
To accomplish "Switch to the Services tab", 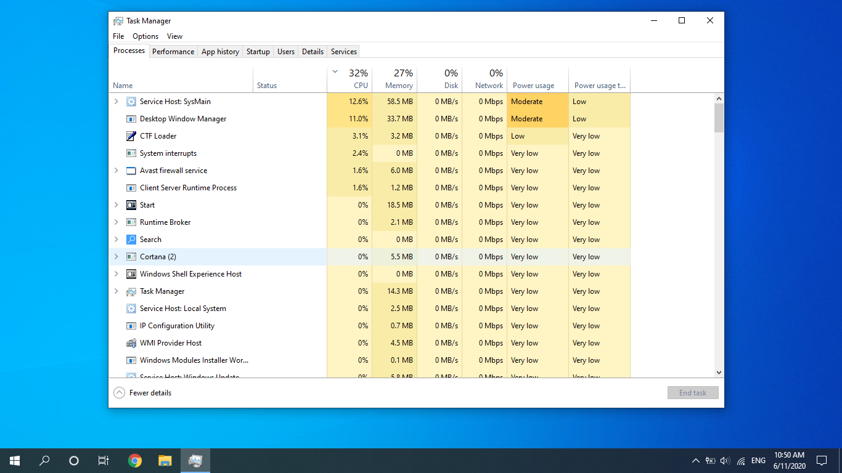I will click(344, 52).
